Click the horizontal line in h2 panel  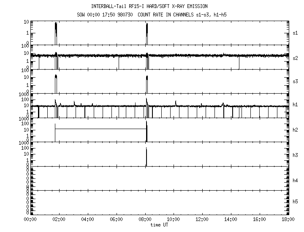pos(100,129)
